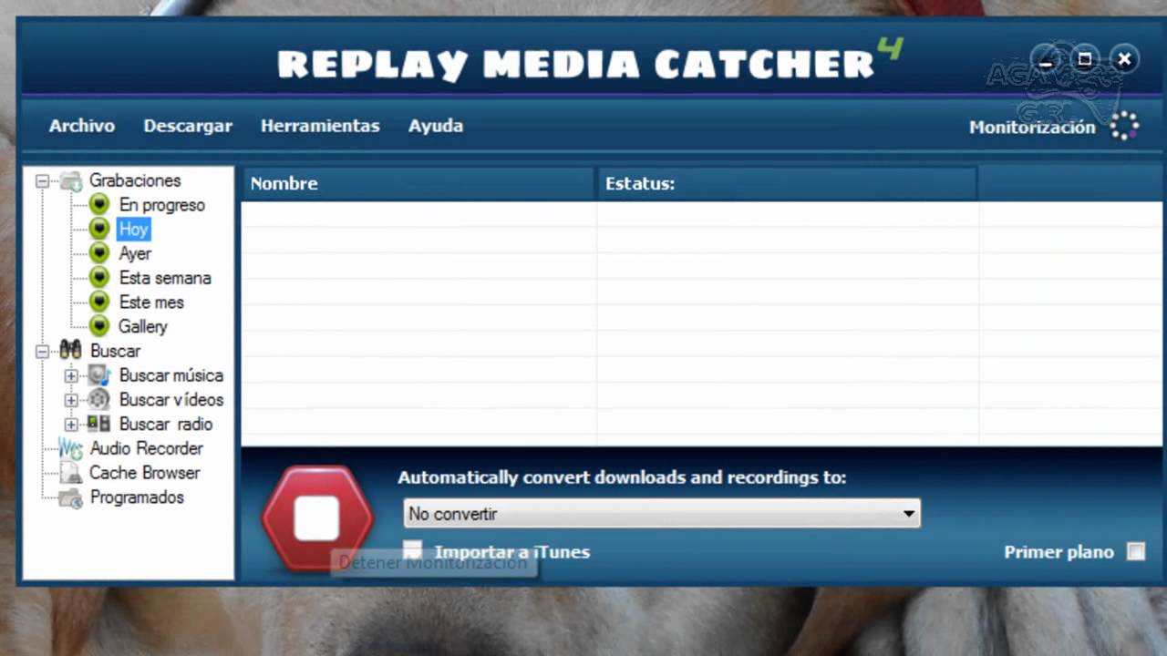Minimize the Replay Media Catcher window
This screenshot has height=656, width=1167.
(x=1047, y=60)
